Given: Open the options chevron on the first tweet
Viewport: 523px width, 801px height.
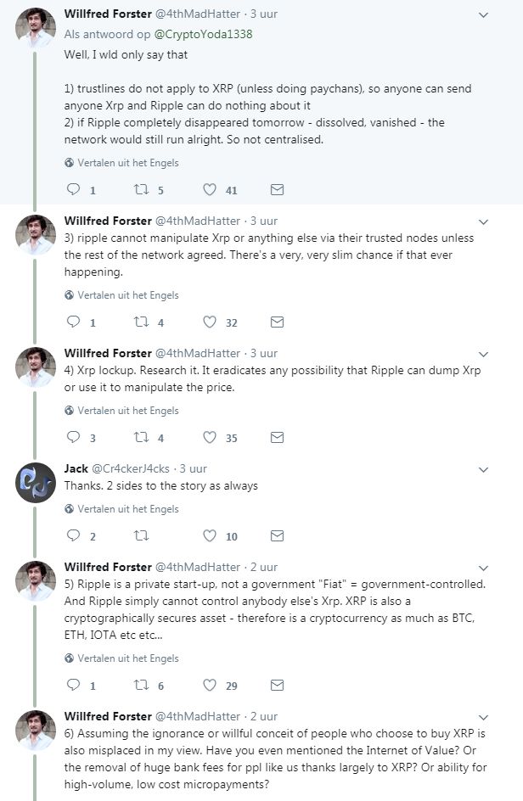Looking at the screenshot, I should (484, 14).
